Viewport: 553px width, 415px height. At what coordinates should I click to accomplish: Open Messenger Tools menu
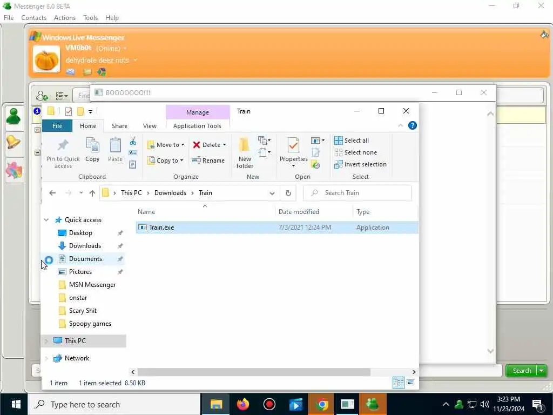coord(90,18)
